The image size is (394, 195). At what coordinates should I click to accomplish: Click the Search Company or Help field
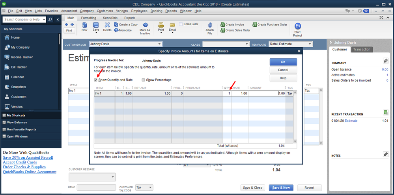[22, 19]
